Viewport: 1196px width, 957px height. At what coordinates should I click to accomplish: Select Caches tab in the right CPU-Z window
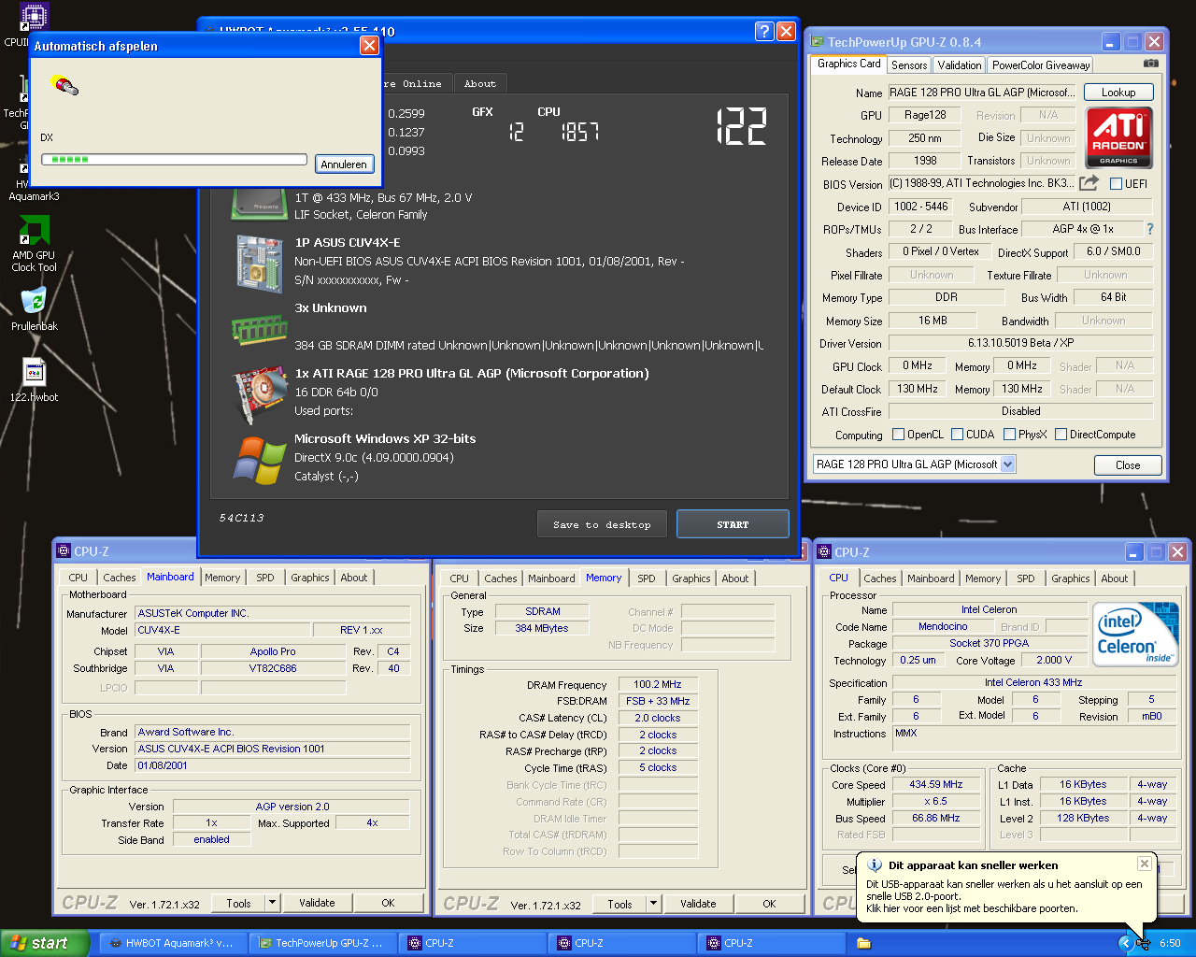pyautogui.click(x=880, y=578)
